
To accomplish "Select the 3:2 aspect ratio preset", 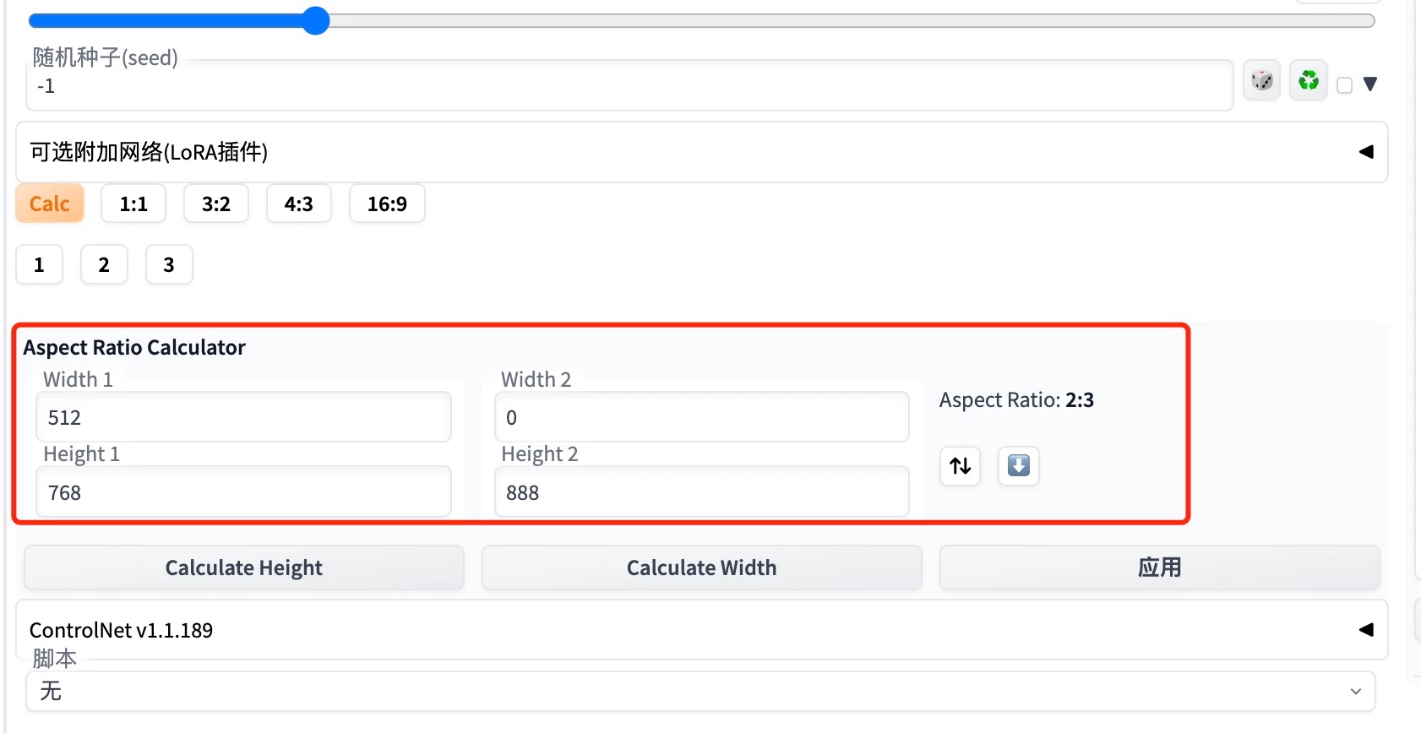I will click(x=216, y=204).
